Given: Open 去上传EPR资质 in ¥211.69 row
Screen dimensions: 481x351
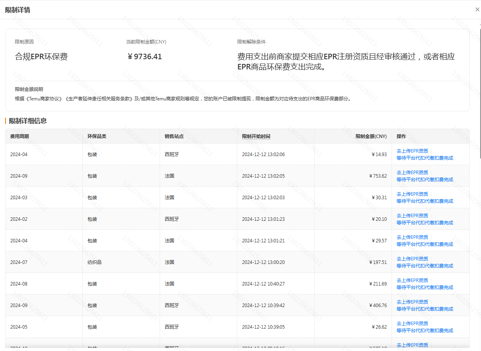Looking at the screenshot, I should click(x=412, y=280).
